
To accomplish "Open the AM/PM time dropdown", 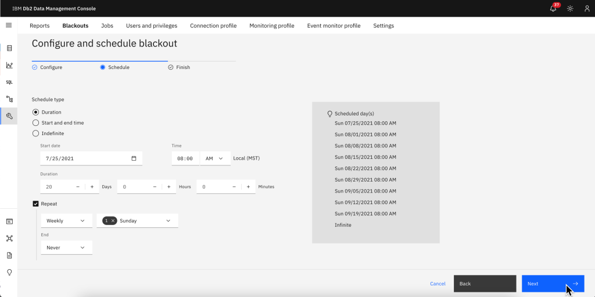I will point(214,158).
